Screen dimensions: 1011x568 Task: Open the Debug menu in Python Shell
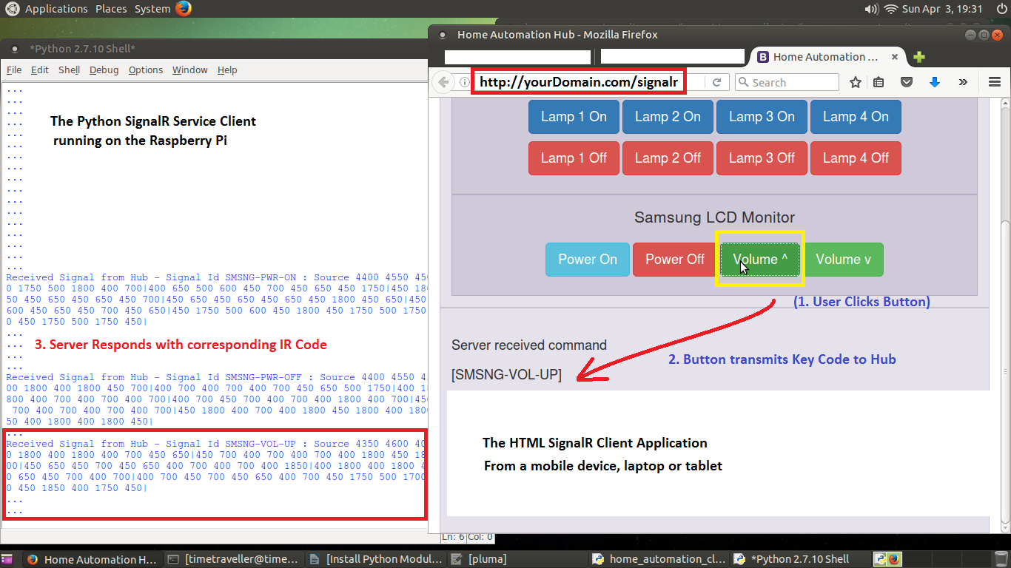104,70
